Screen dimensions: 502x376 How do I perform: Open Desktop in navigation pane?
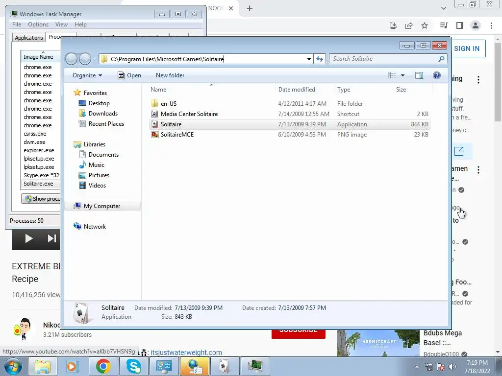point(99,103)
